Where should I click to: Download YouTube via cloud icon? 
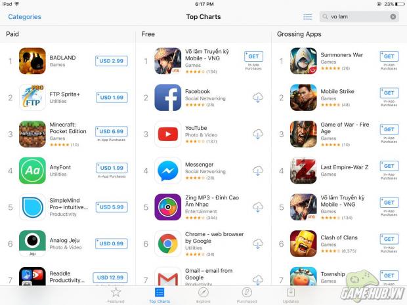[x=258, y=134]
